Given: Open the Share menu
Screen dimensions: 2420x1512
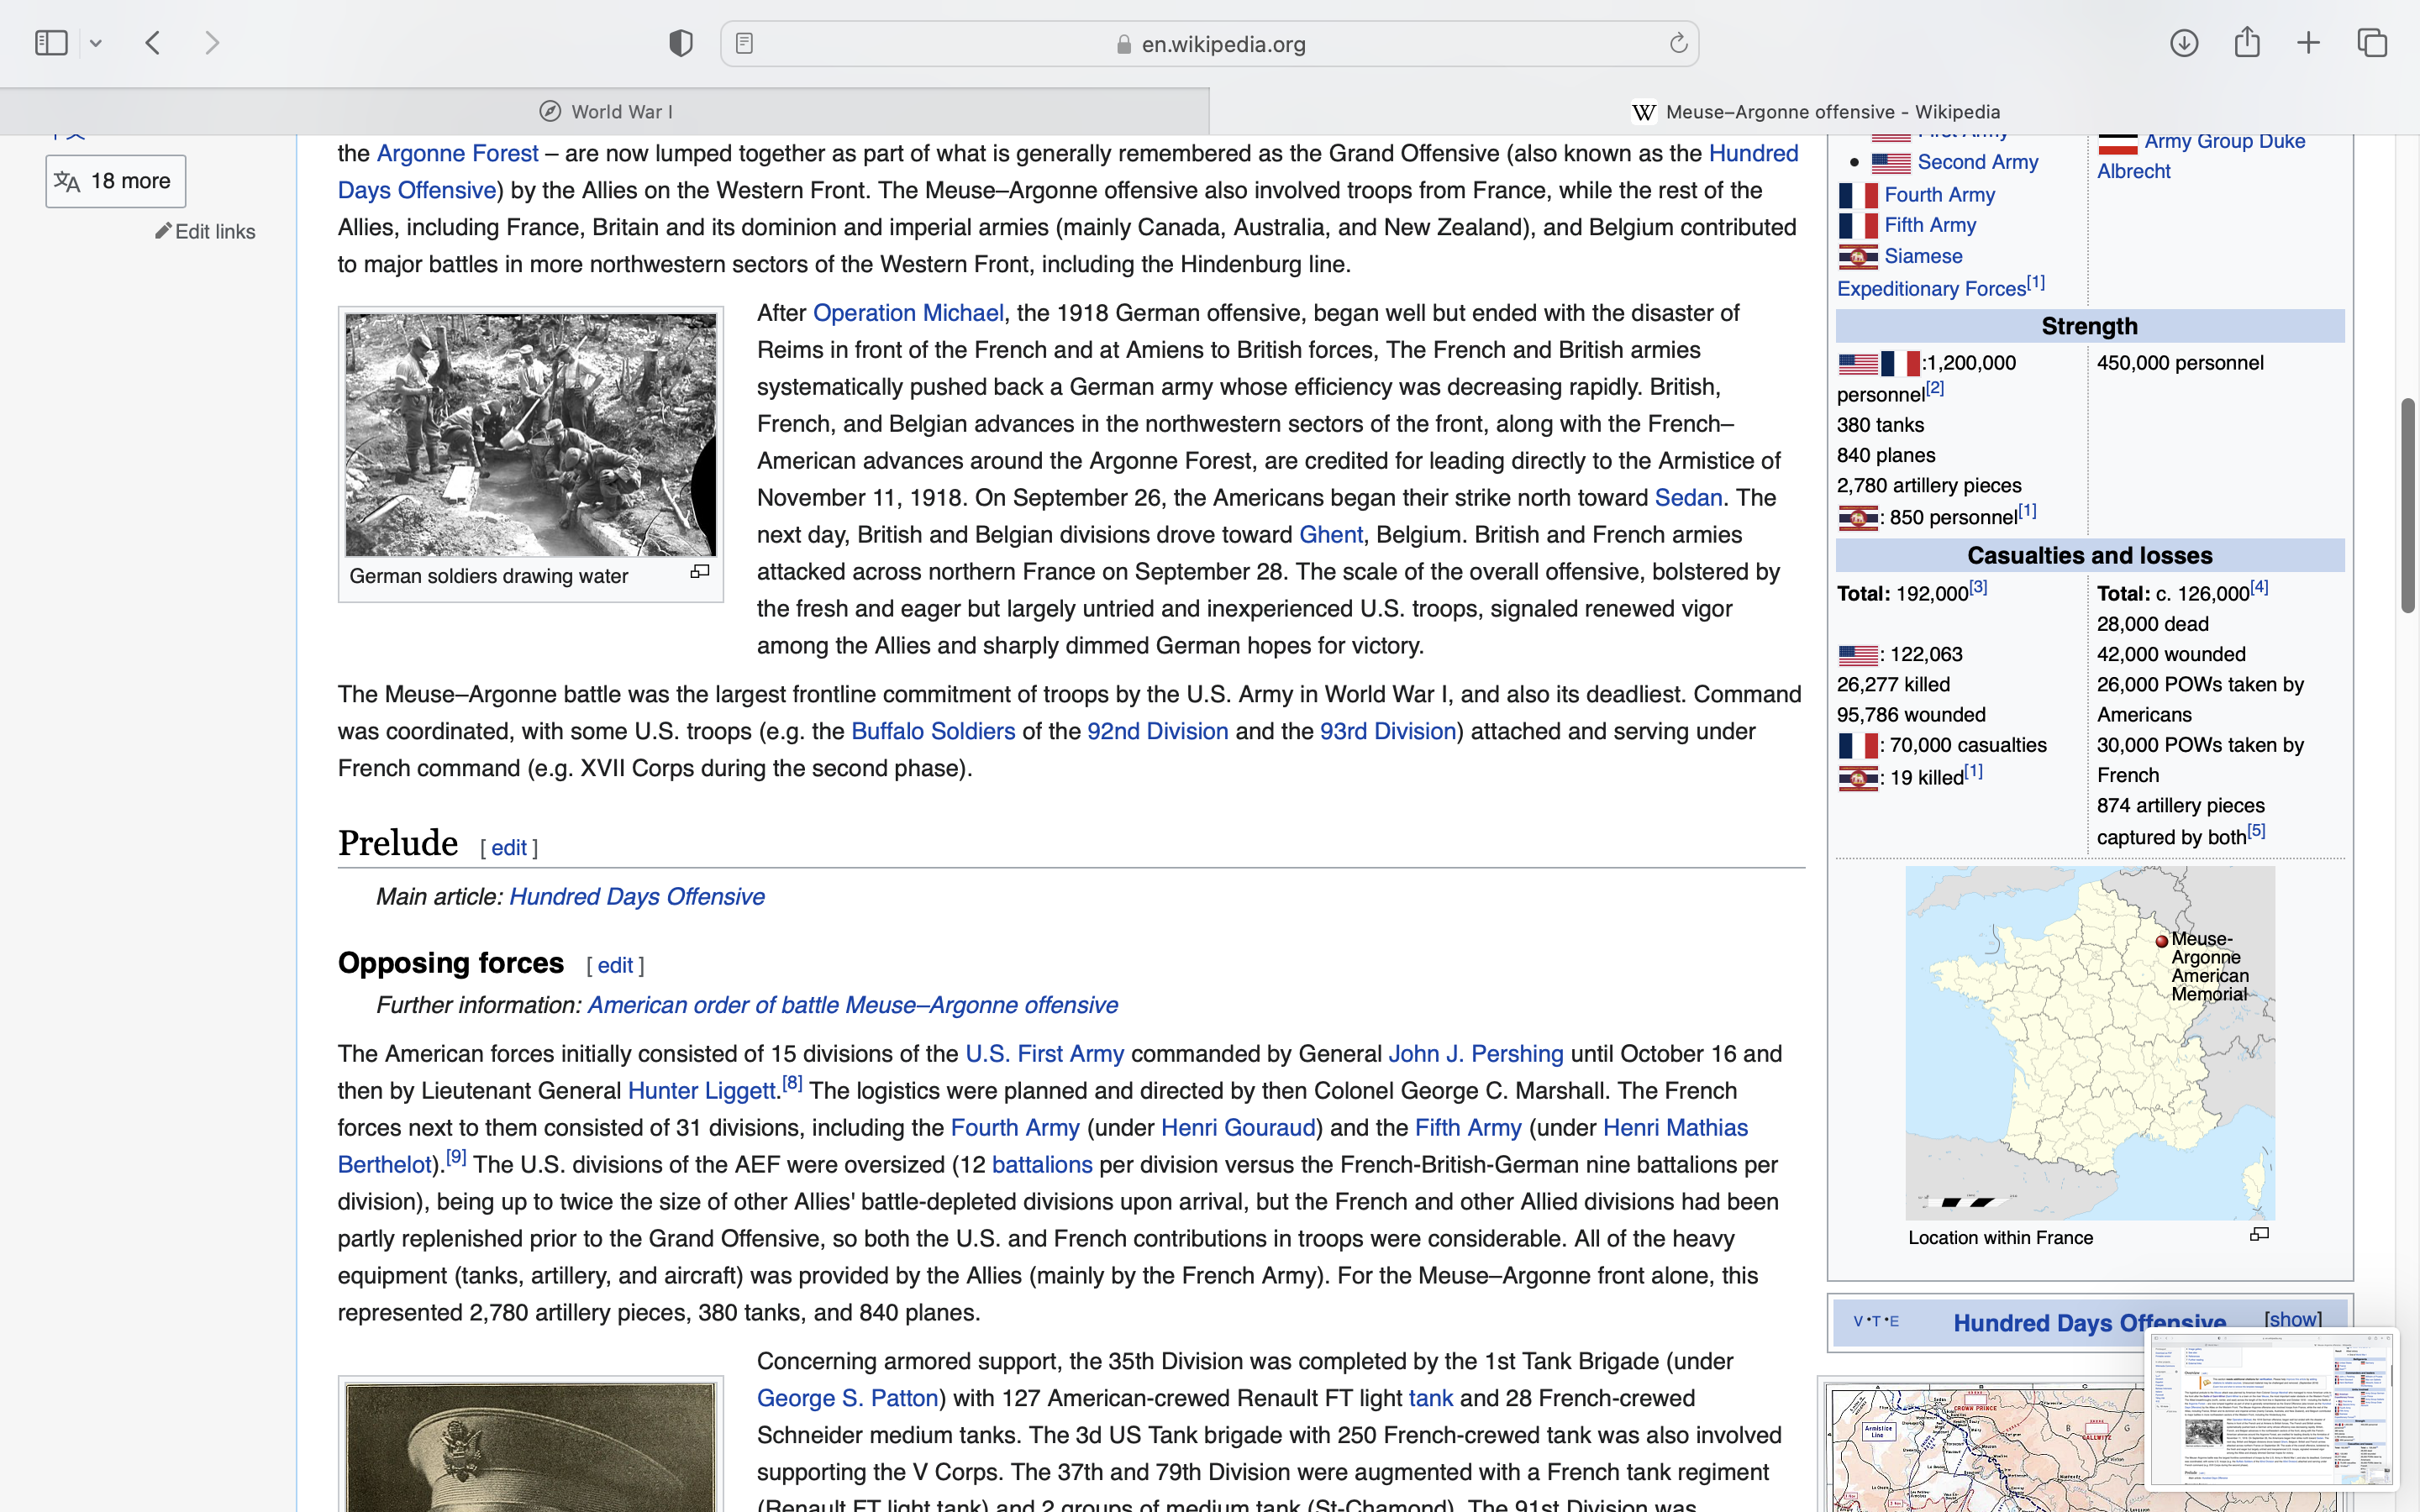Looking at the screenshot, I should click(x=2247, y=43).
